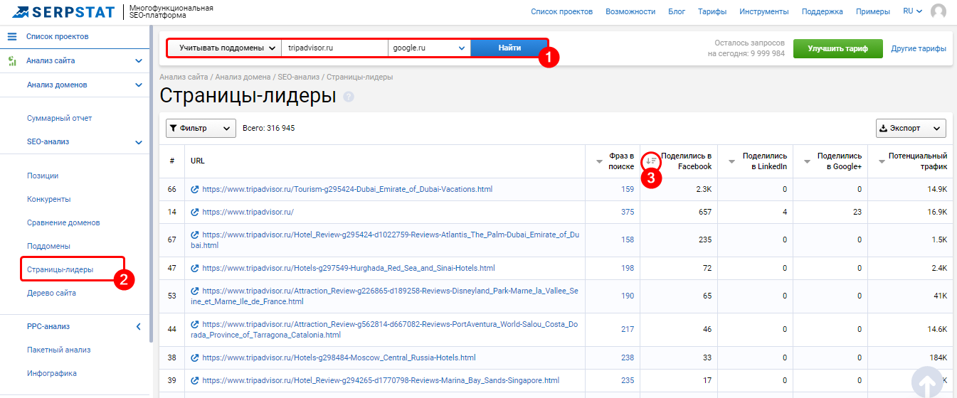Image resolution: width=957 pixels, height=398 pixels.
Task: Open external link icon for Disneyland Park row
Action: point(195,291)
